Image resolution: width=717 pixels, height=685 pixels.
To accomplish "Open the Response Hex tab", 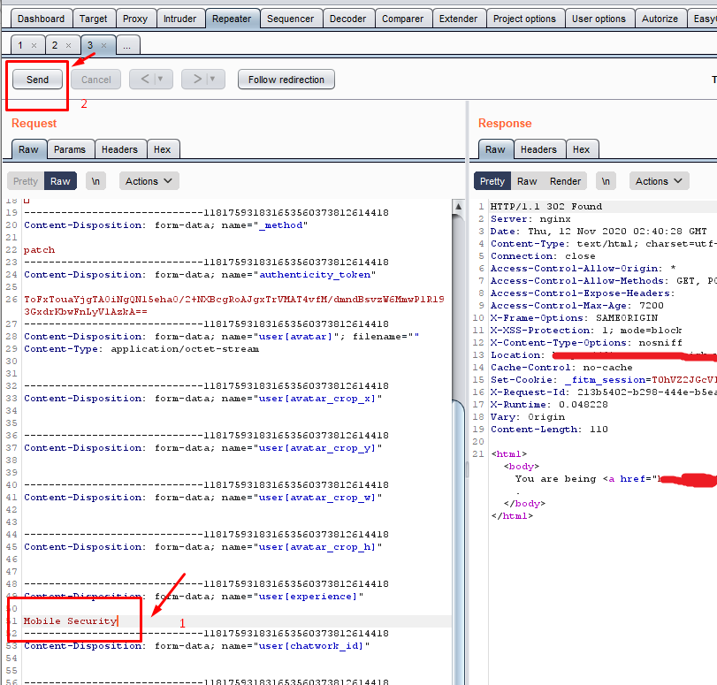I will click(581, 149).
